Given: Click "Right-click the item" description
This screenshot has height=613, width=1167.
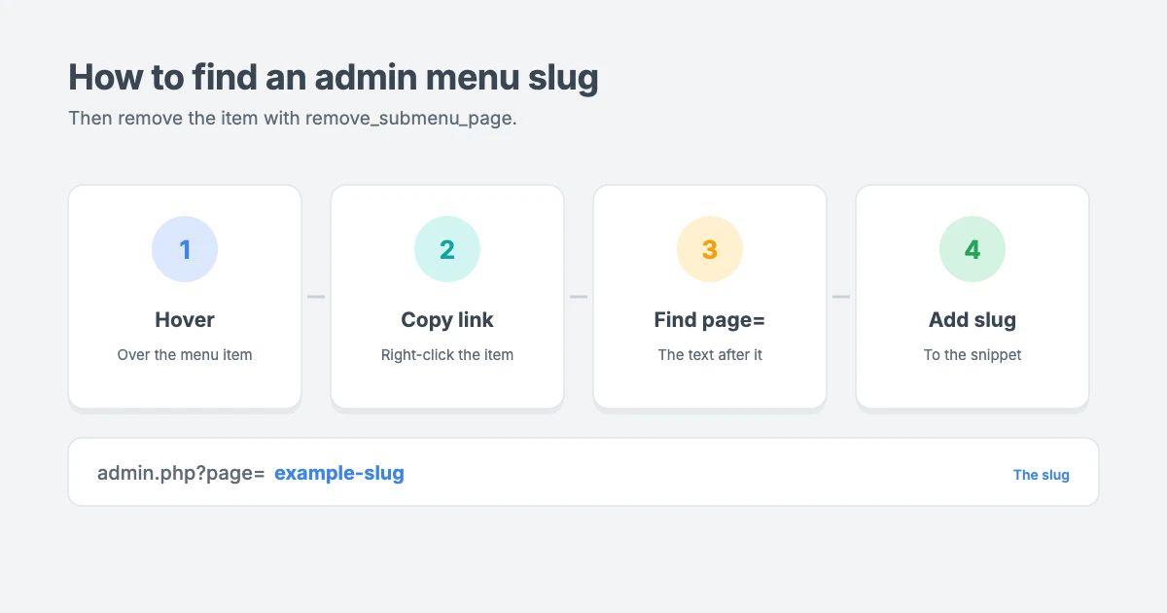Looking at the screenshot, I should click(x=447, y=355).
